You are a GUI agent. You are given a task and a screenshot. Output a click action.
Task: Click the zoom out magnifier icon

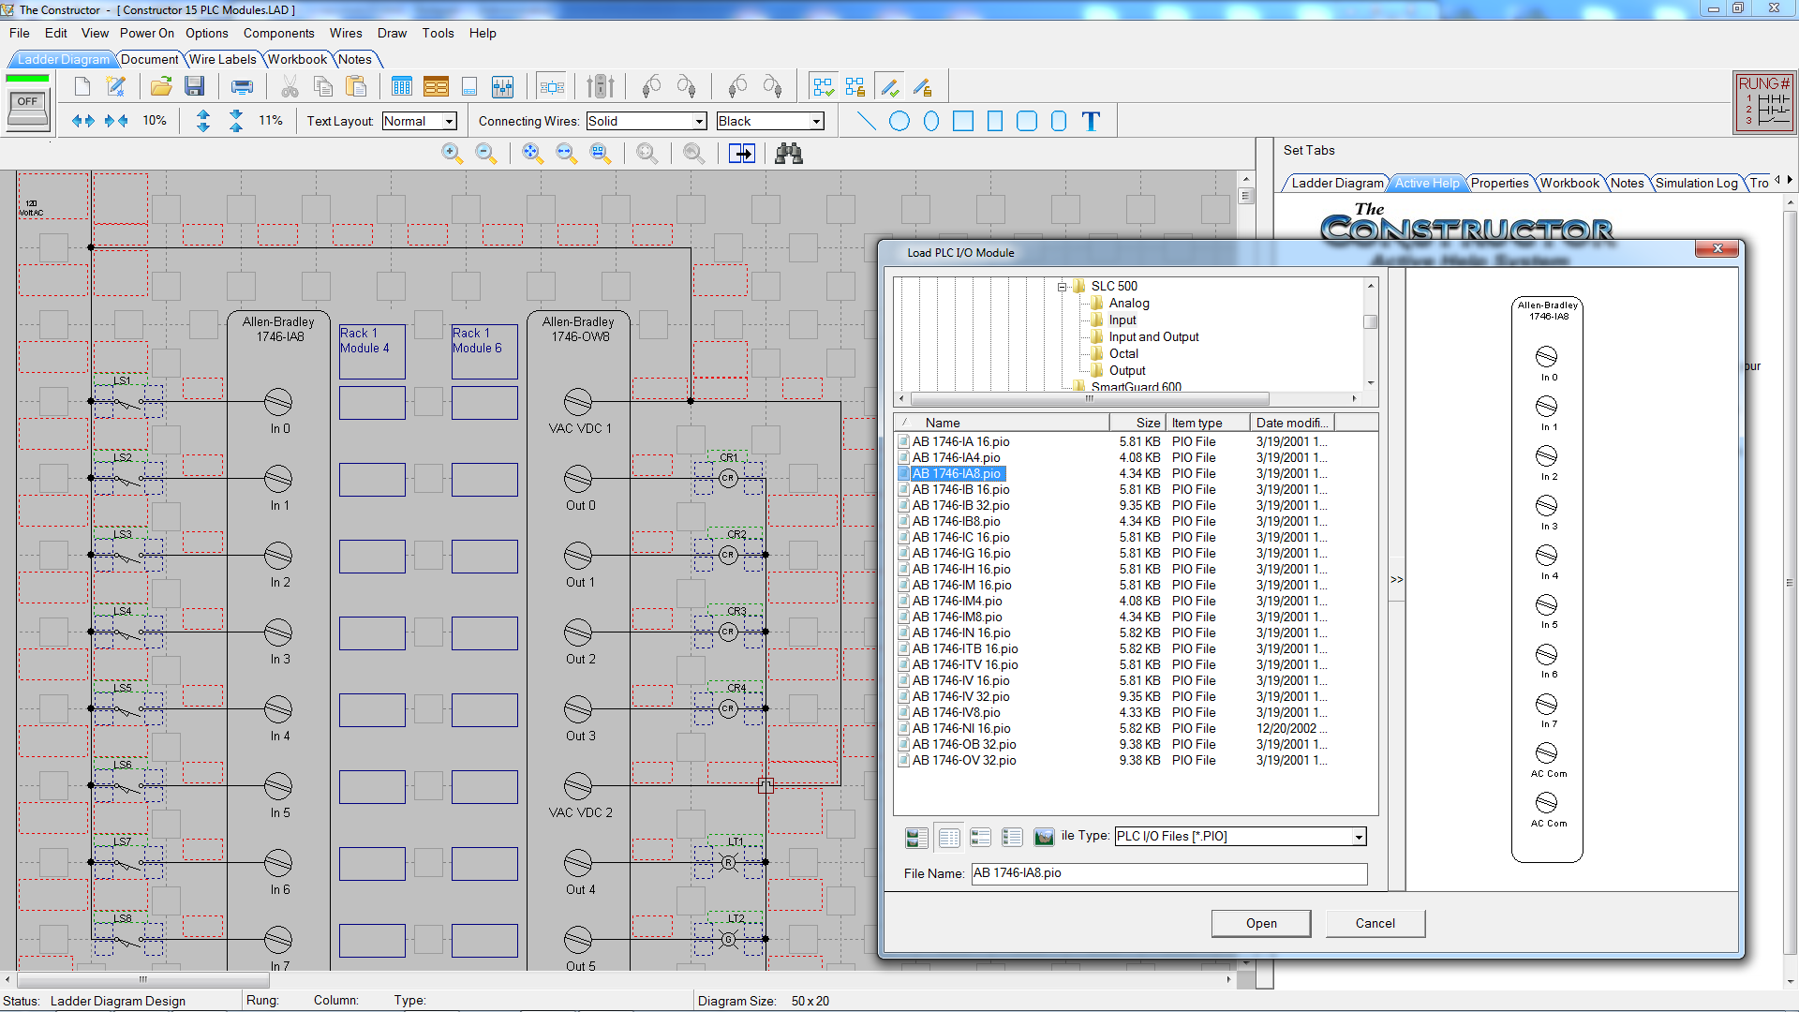coord(485,154)
